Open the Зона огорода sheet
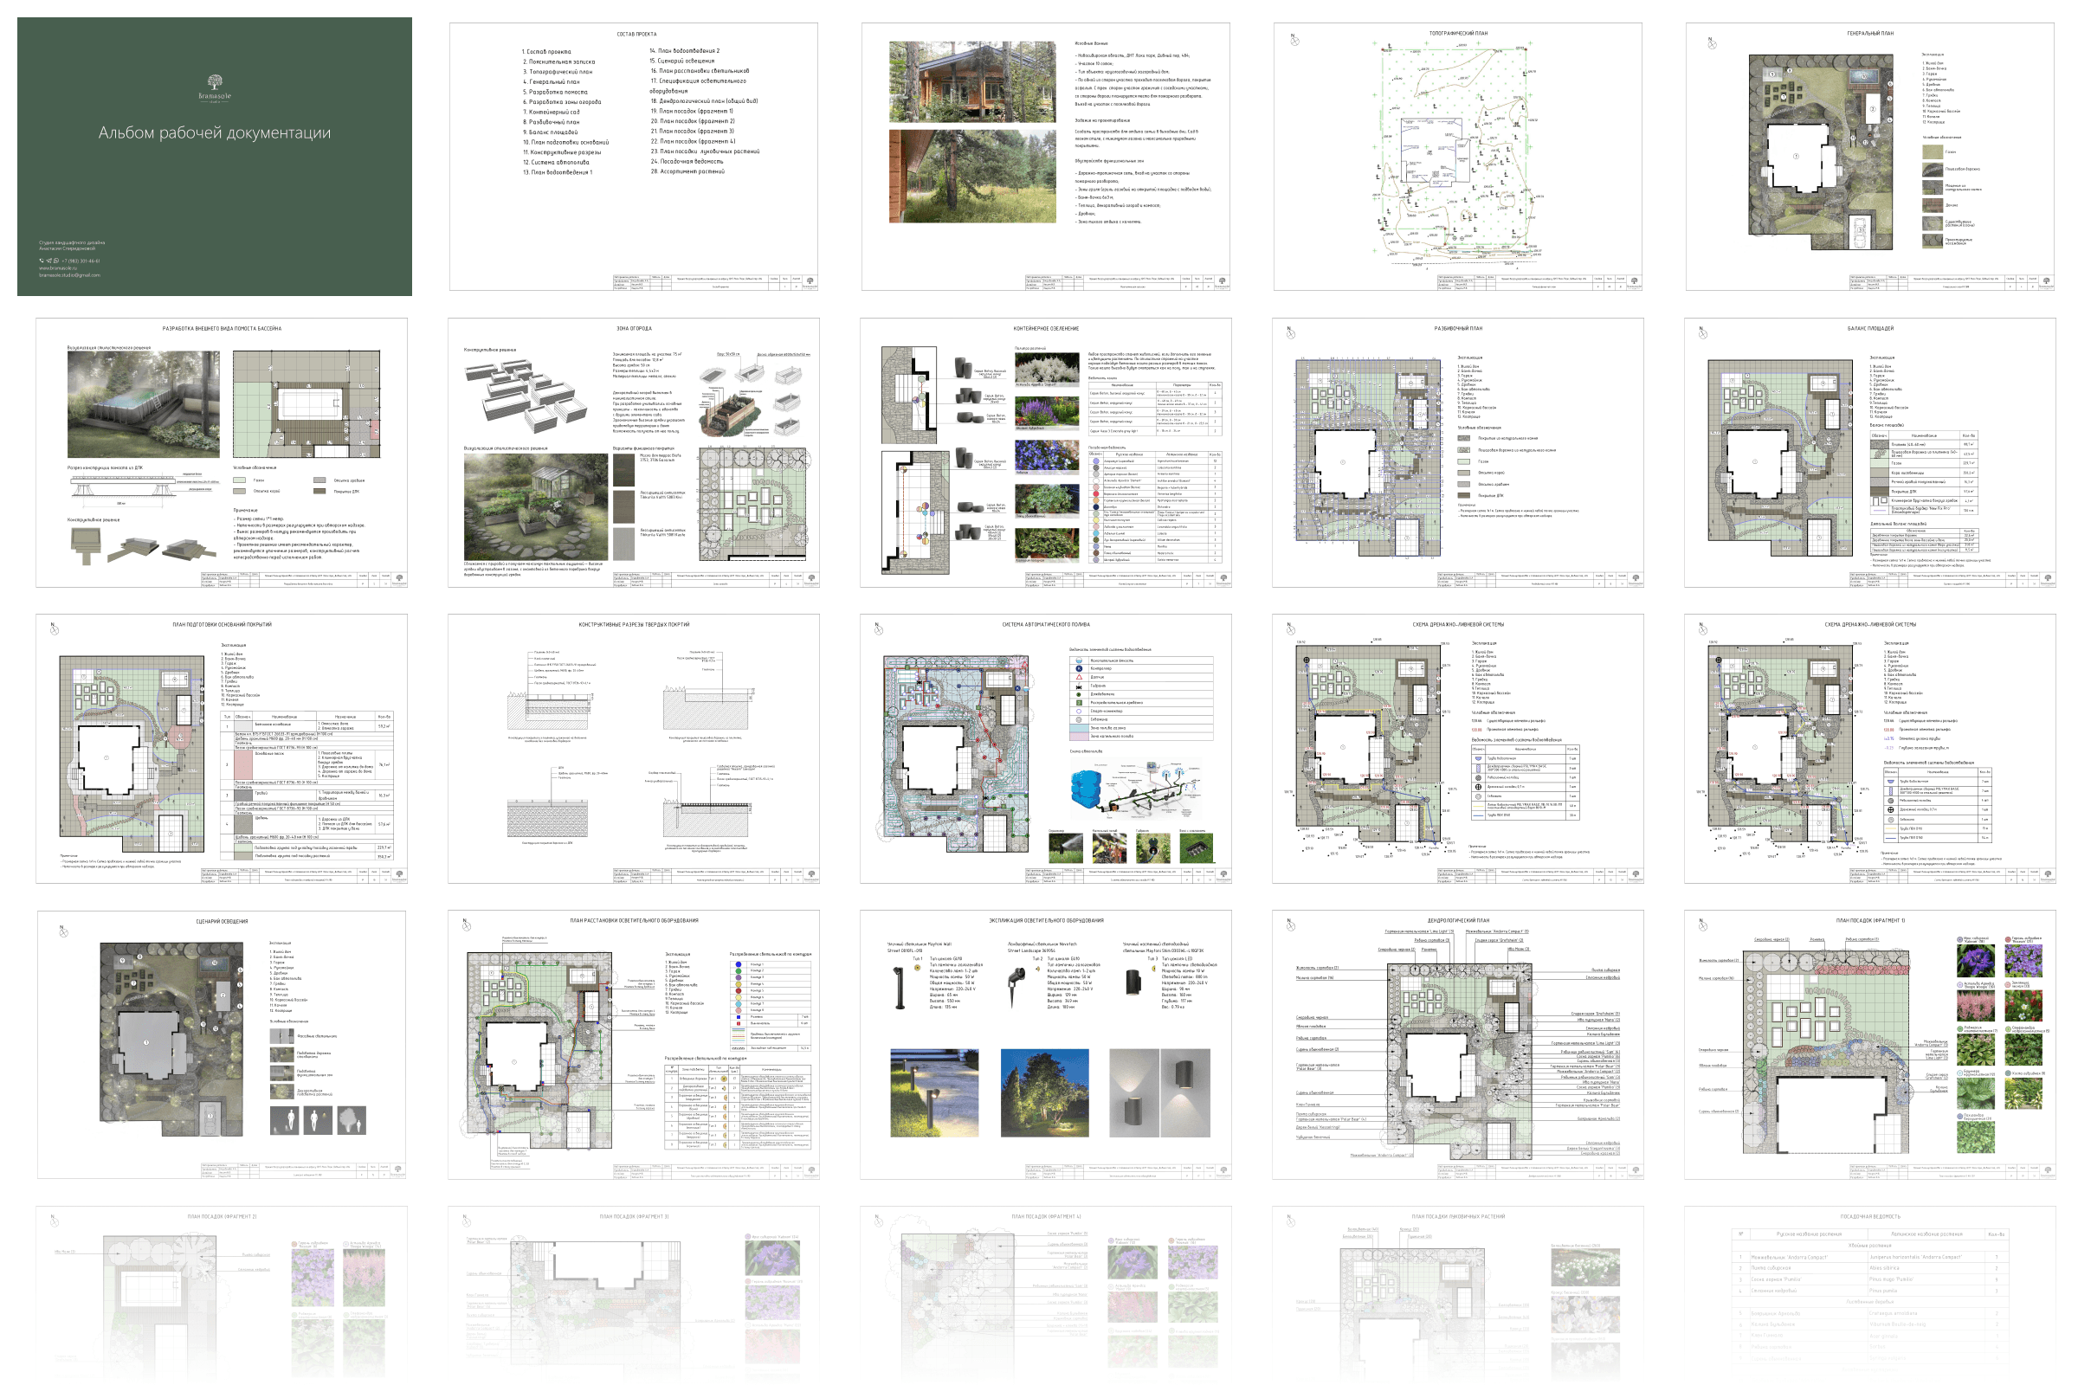The width and height of the screenshot is (2078, 1385). point(633,452)
